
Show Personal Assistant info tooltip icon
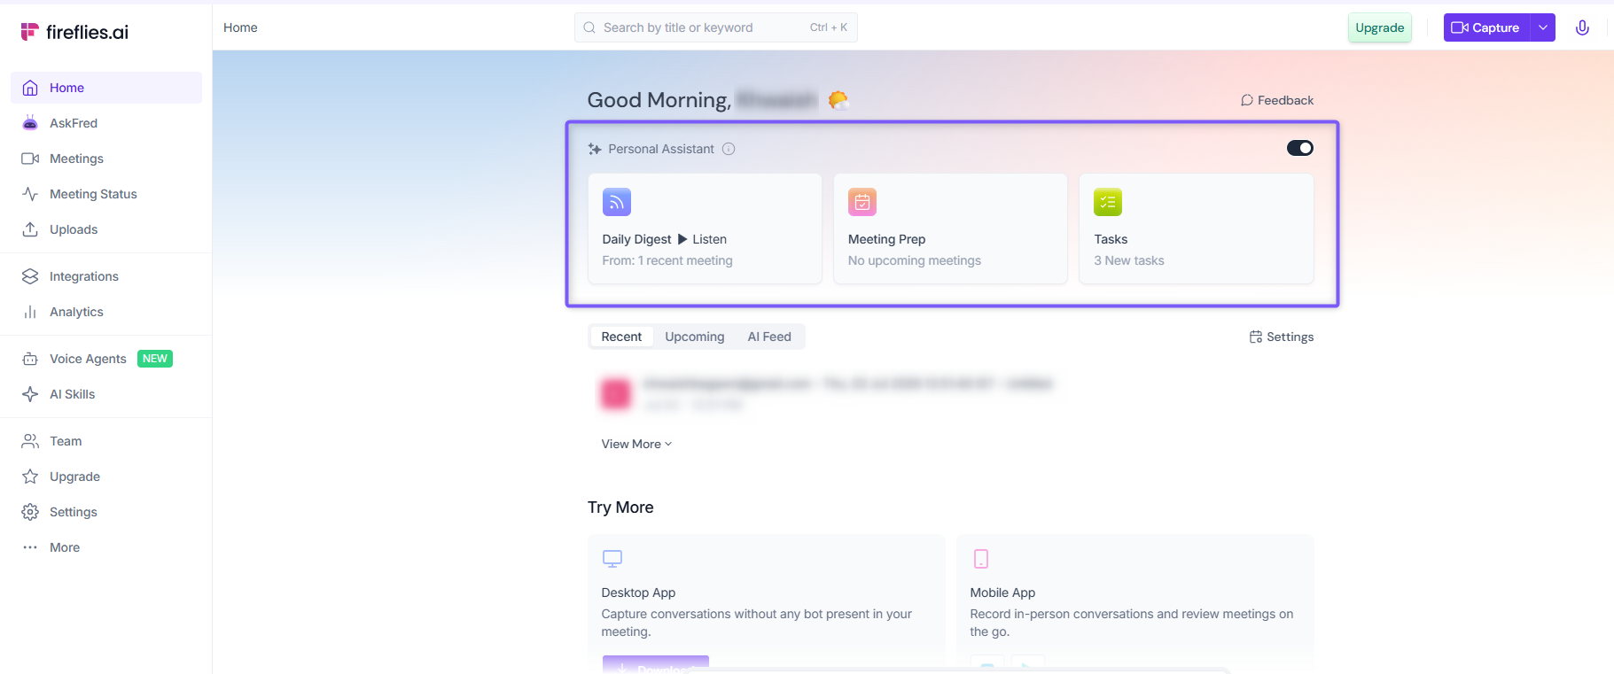(x=729, y=149)
